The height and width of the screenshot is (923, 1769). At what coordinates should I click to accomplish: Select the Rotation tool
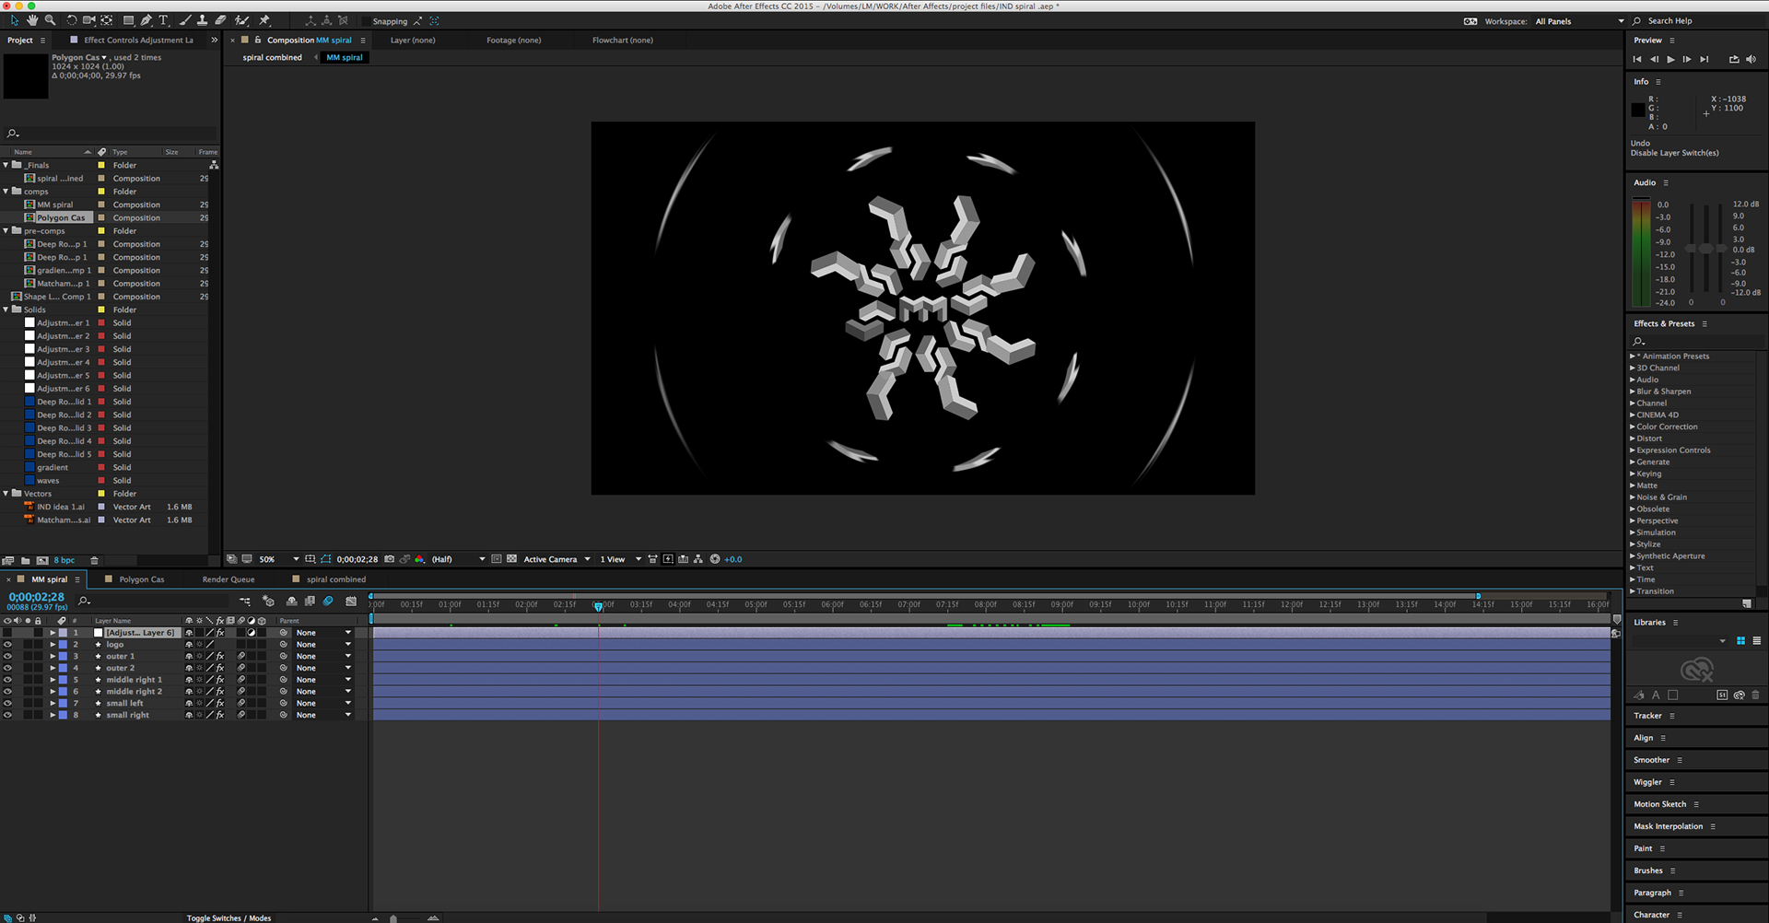(72, 20)
